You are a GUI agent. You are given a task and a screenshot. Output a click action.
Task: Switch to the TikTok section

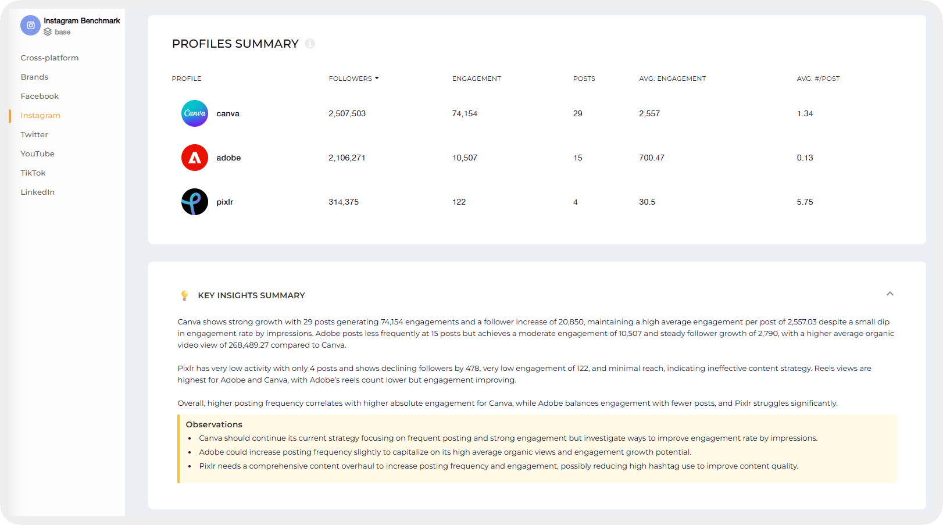coord(33,173)
